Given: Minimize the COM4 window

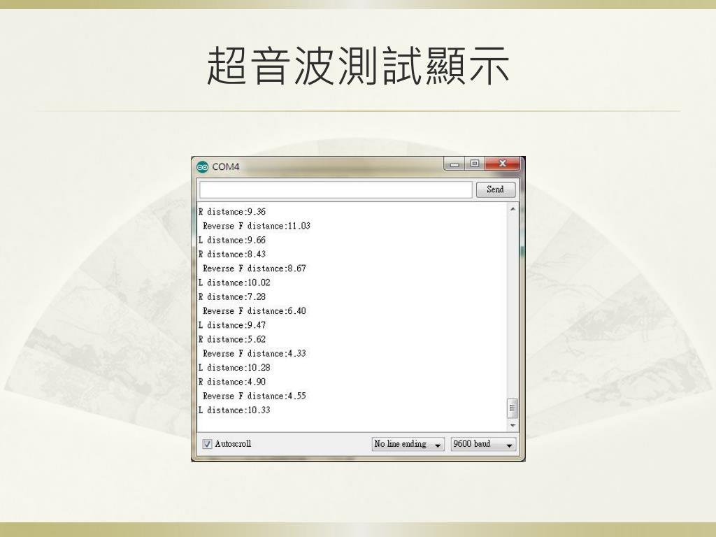Looking at the screenshot, I should (x=454, y=164).
